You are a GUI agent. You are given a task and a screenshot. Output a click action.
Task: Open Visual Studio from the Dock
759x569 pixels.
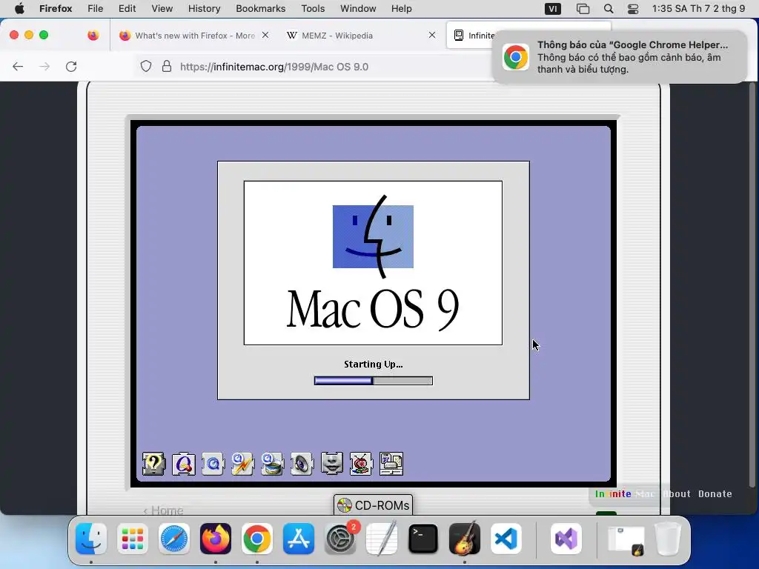point(566,539)
